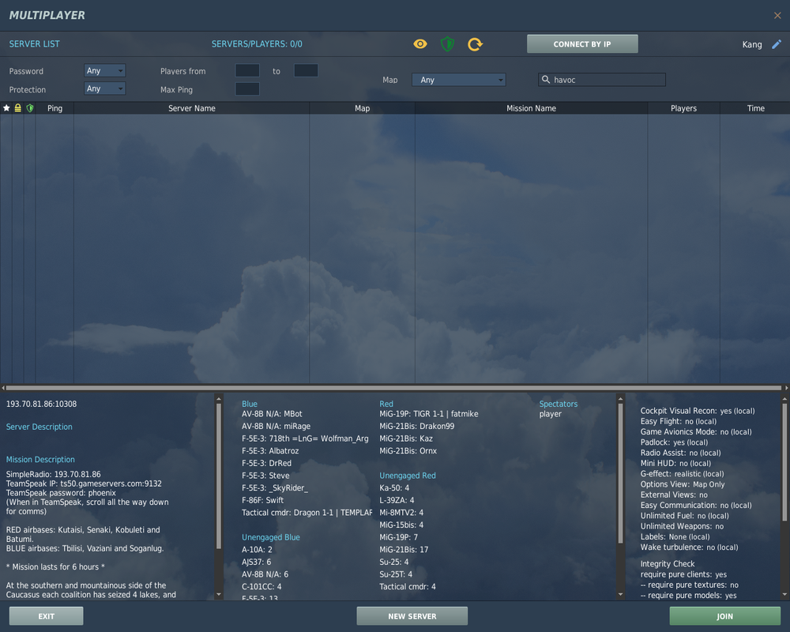Select server address 193.70.81.86:10308
This screenshot has width=790, height=632.
(x=41, y=404)
